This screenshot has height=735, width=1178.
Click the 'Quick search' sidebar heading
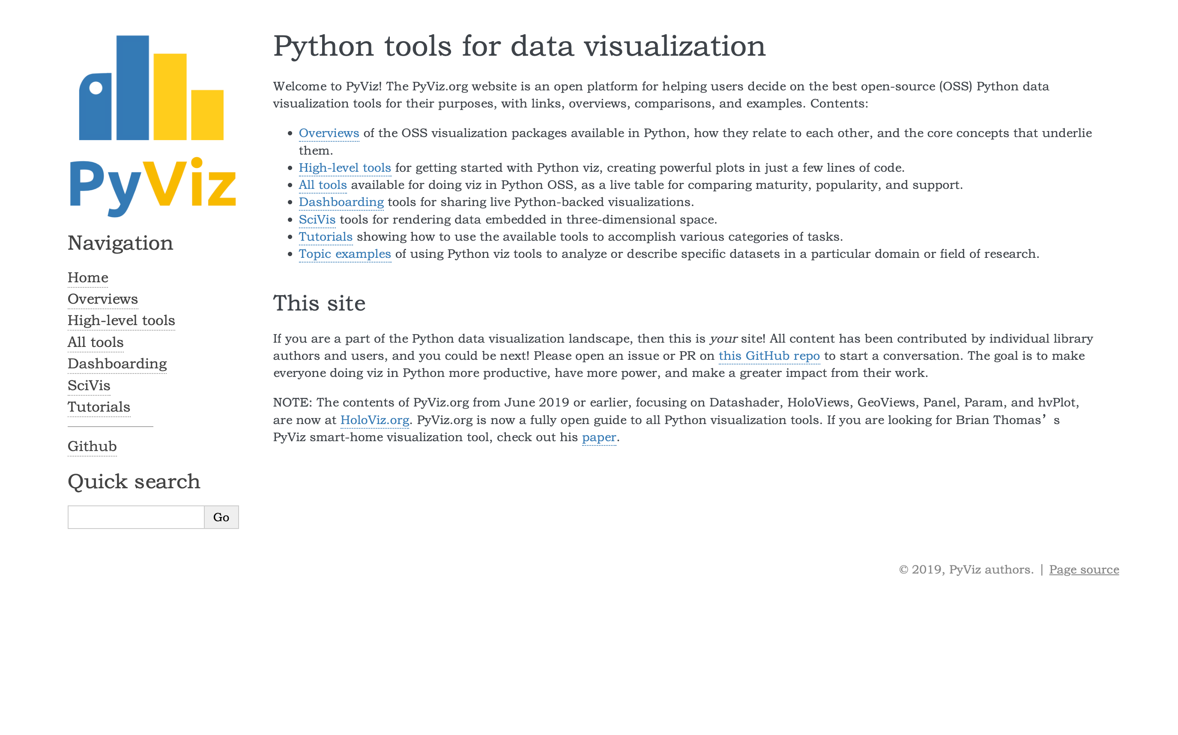pyautogui.click(x=134, y=482)
